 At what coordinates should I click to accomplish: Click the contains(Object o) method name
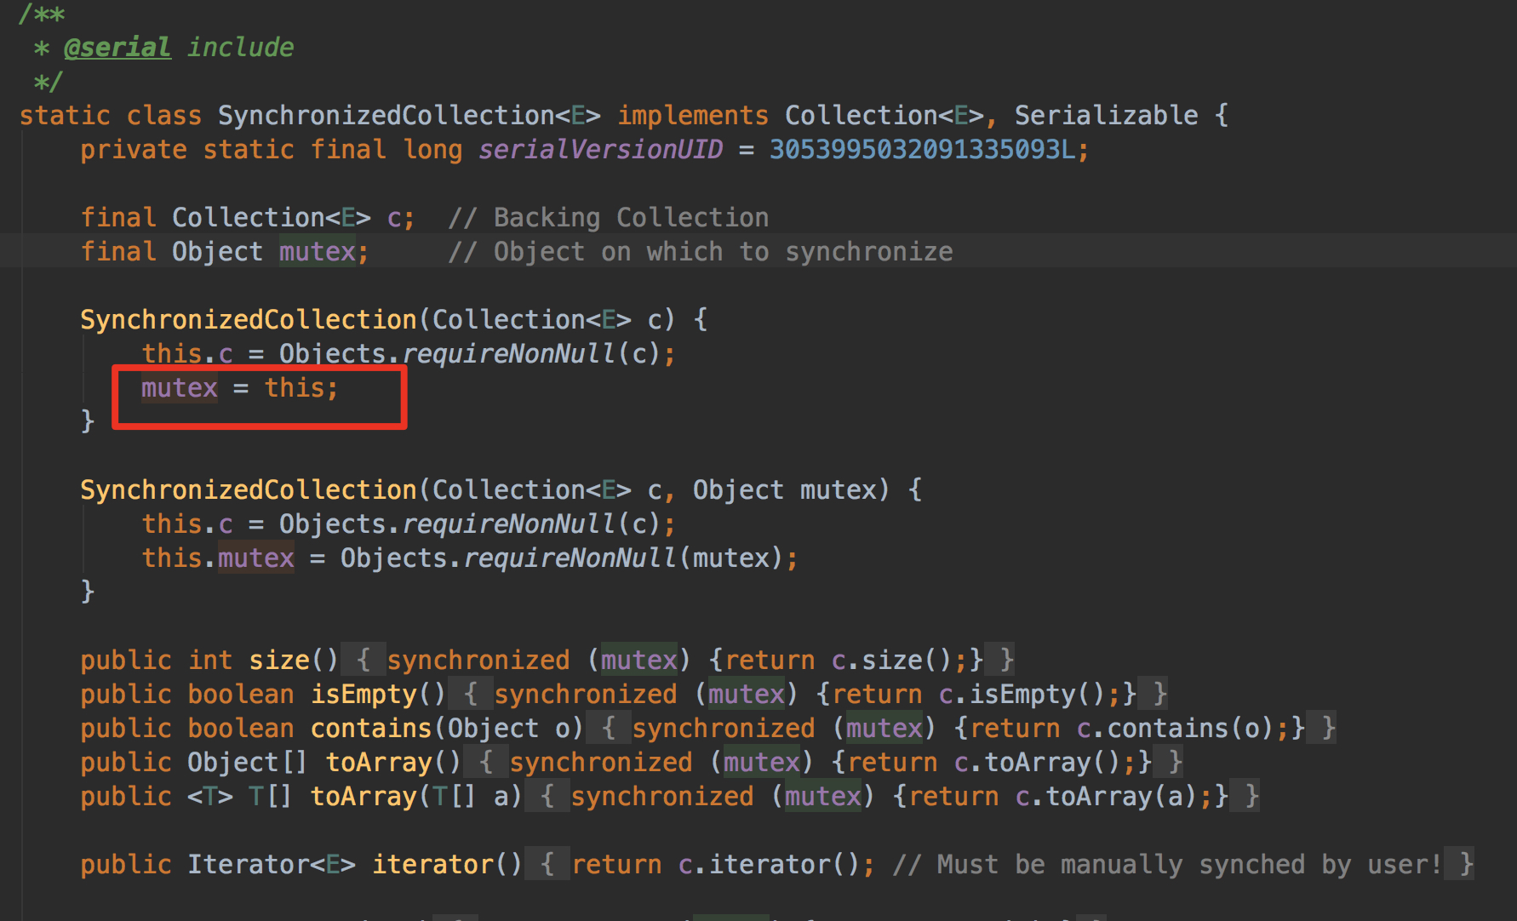pos(371,728)
